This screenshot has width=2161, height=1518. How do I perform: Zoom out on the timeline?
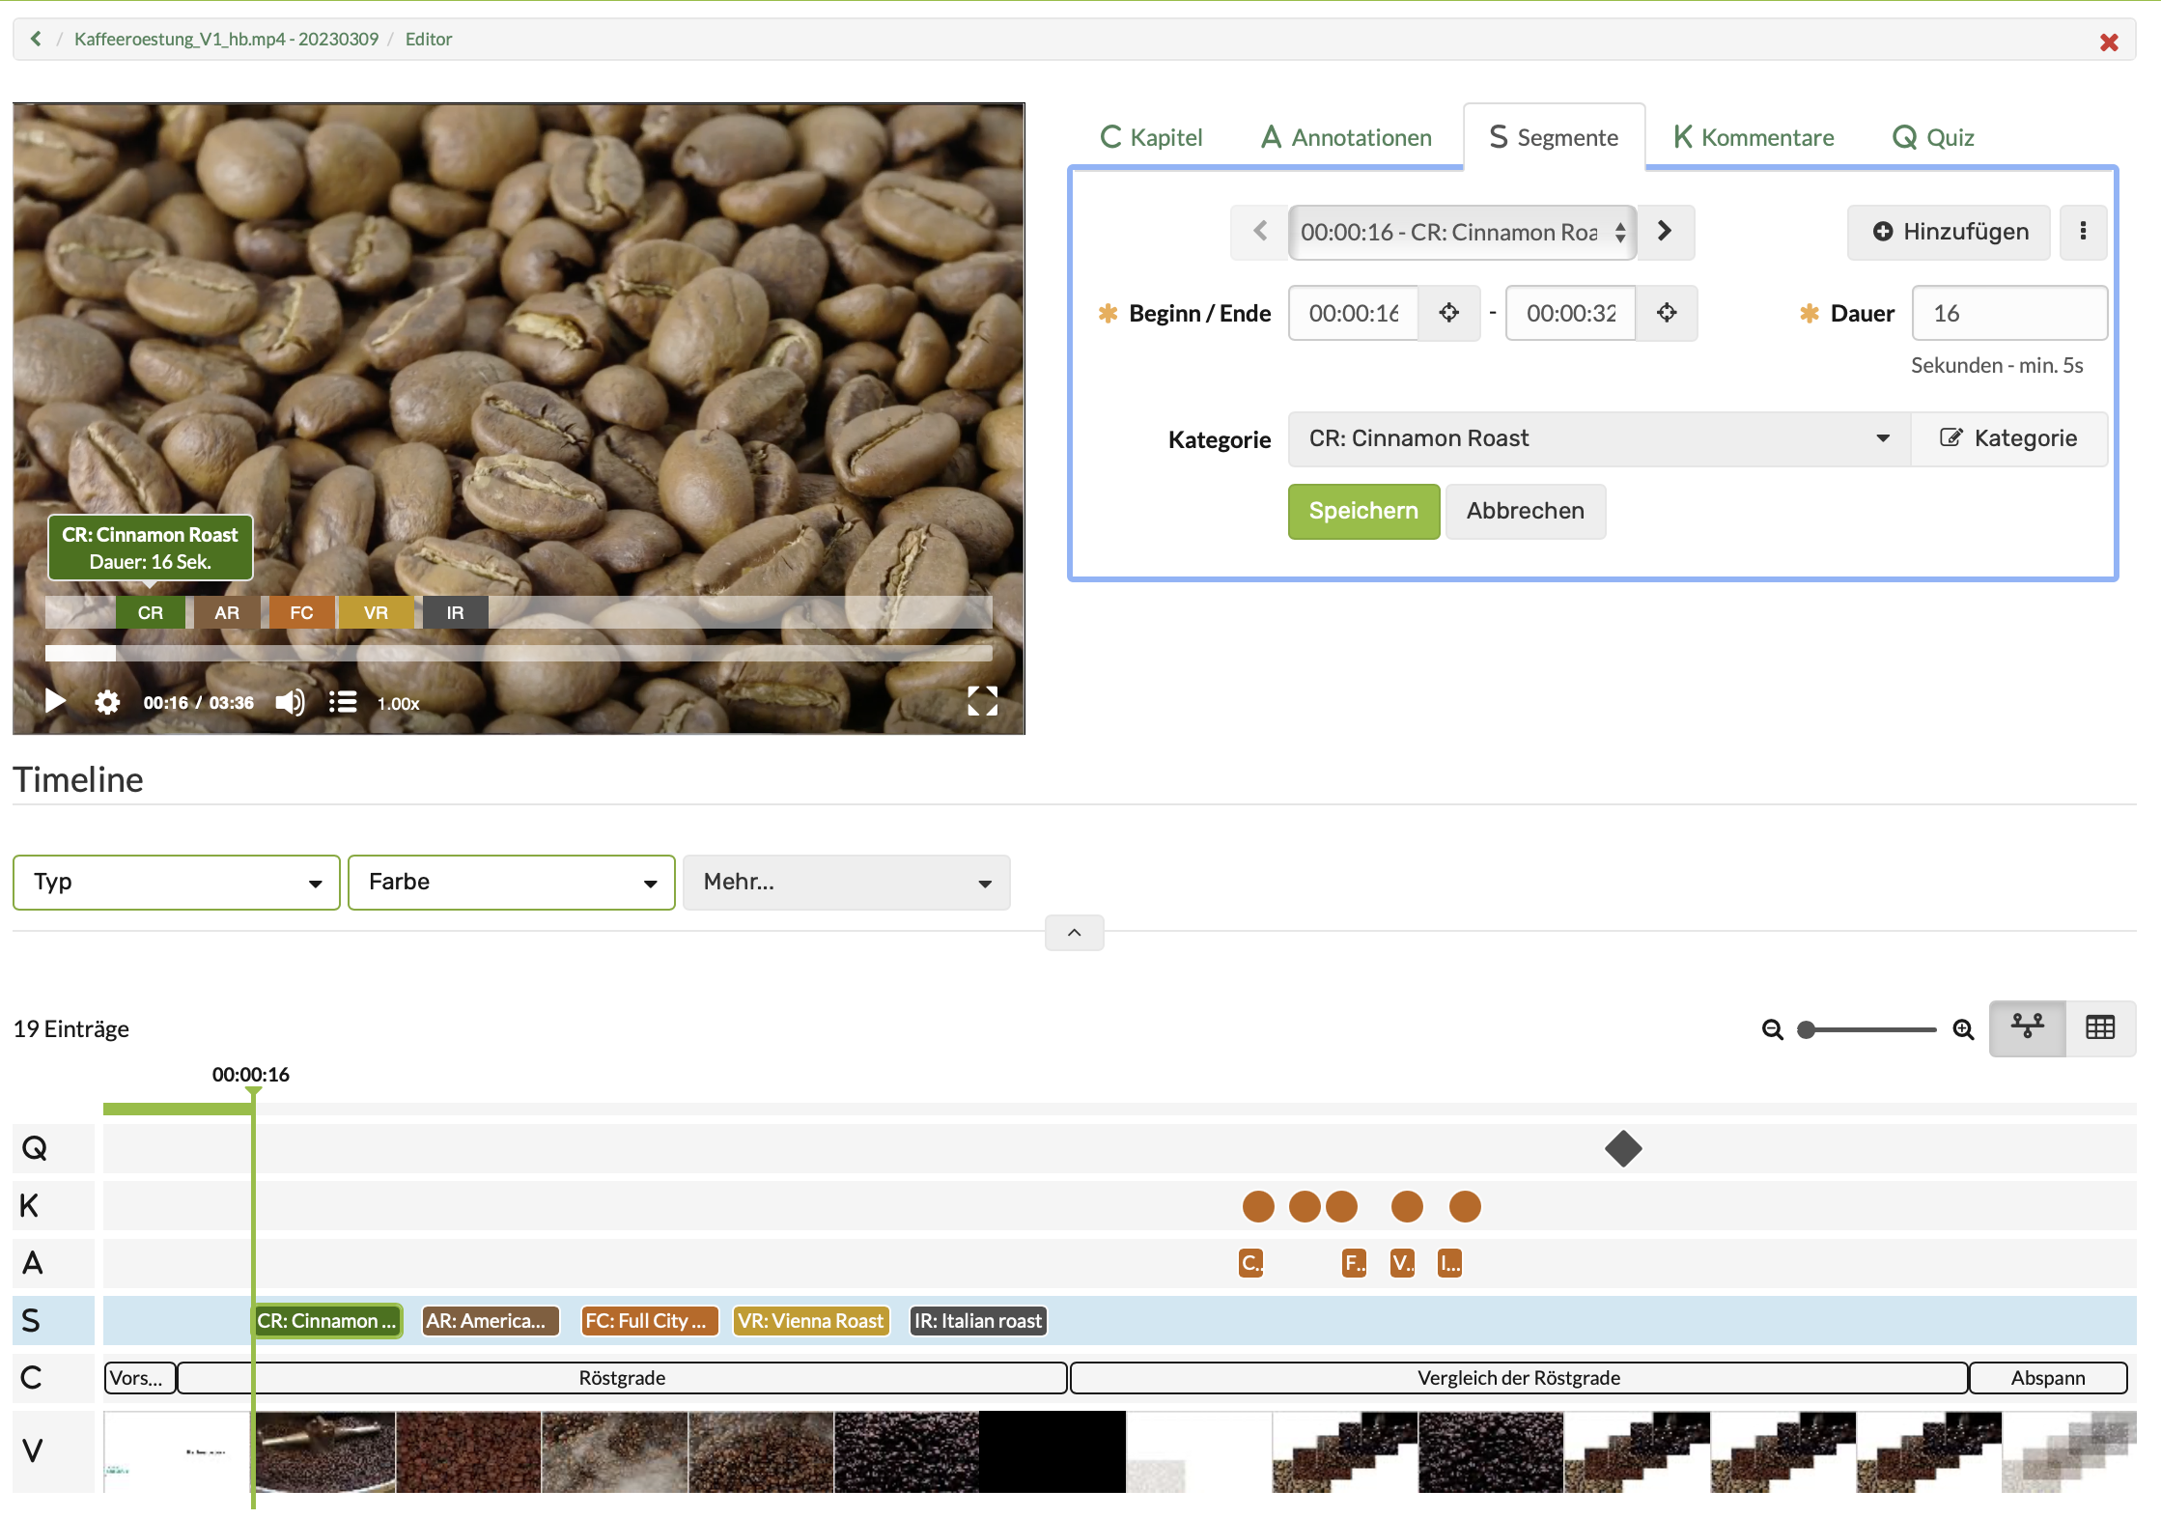coord(1771,1028)
